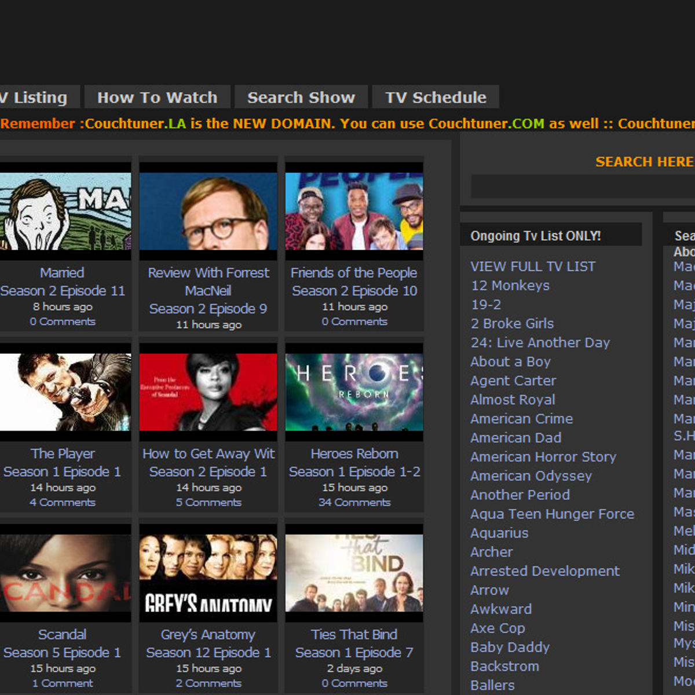
Task: Click the Married title link
Action: pos(62,273)
